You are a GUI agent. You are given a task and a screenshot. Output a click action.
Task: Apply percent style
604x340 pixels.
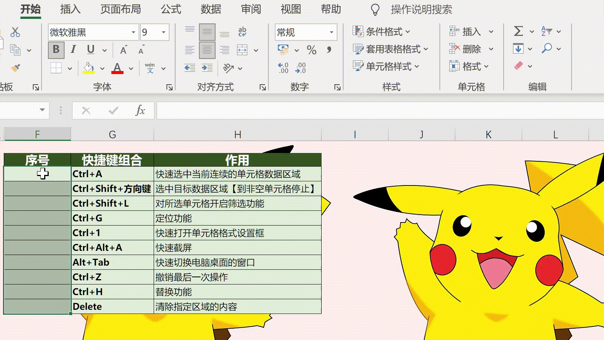(311, 50)
